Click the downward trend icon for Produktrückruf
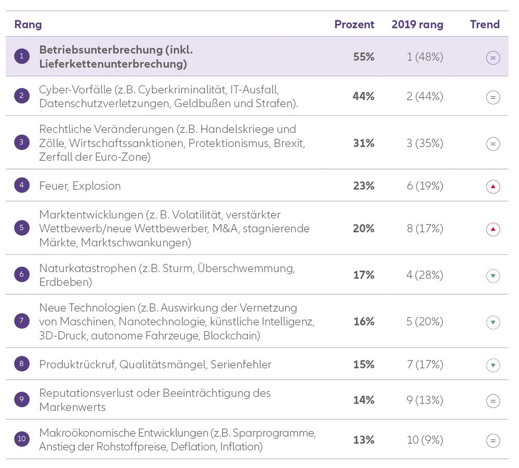The image size is (519, 468). (493, 365)
